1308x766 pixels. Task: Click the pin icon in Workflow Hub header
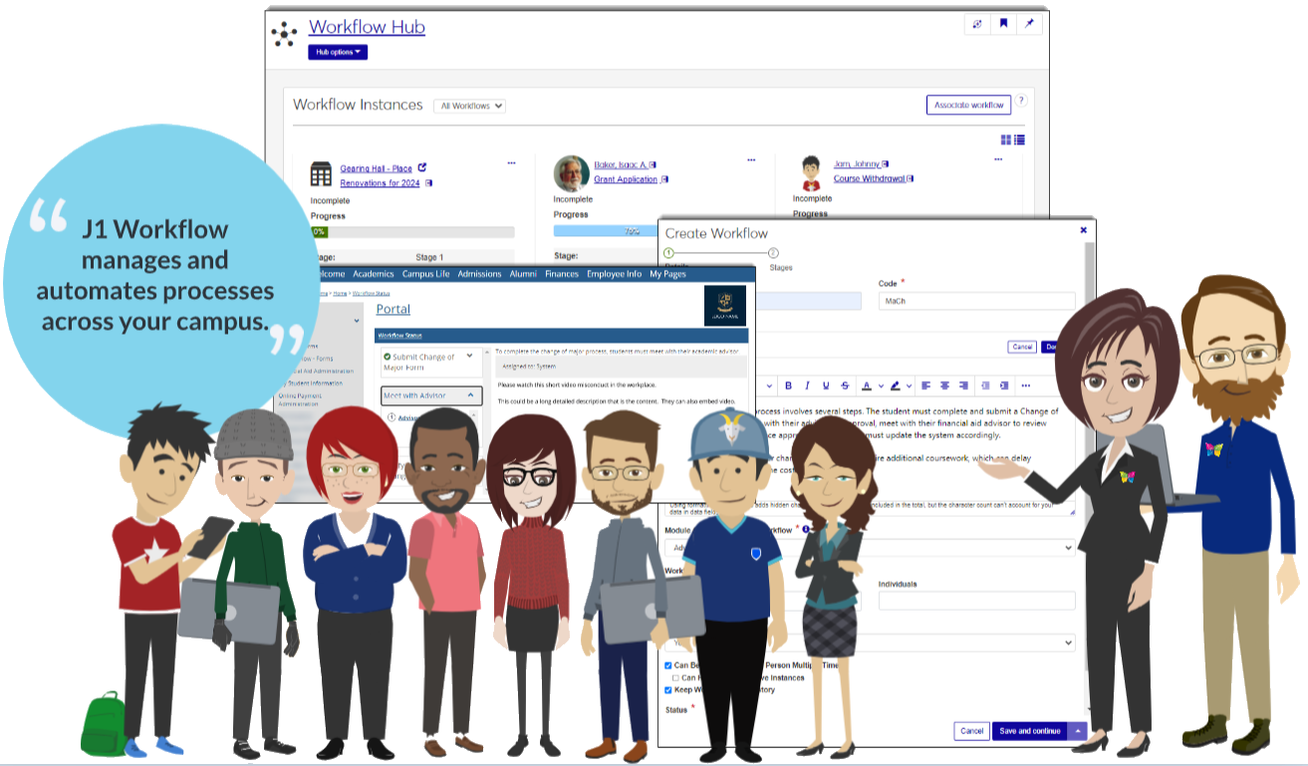(1030, 24)
